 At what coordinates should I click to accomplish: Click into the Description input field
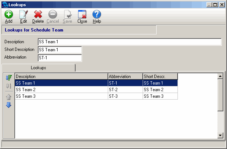pyautogui.click(x=129, y=42)
